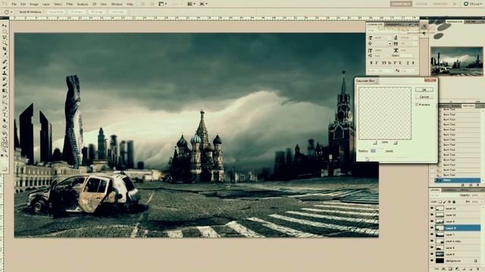
Task: Hide Layer 7 with its eye icon
Action: (x=432, y=234)
